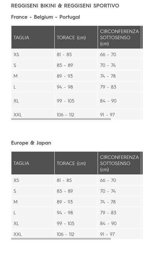
Task: Click the REGGISENI BIKINI & REGGISENI SPORTIVO title
Action: click(65, 6)
